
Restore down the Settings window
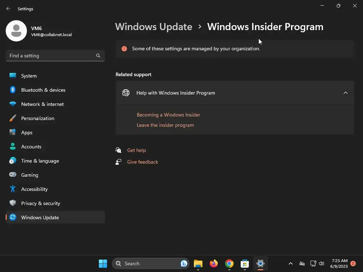(x=339, y=6)
